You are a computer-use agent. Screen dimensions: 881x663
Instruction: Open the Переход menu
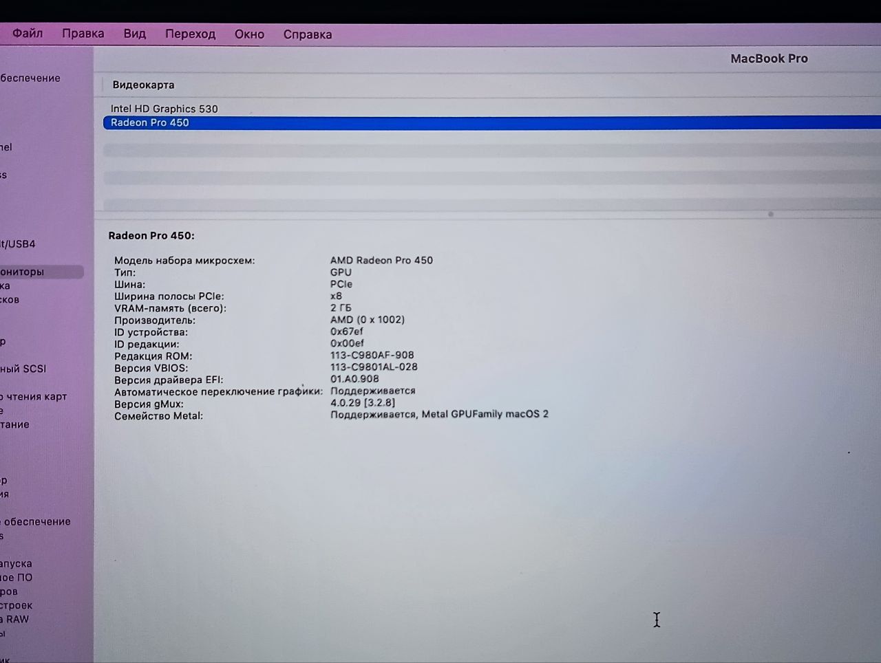click(x=190, y=34)
